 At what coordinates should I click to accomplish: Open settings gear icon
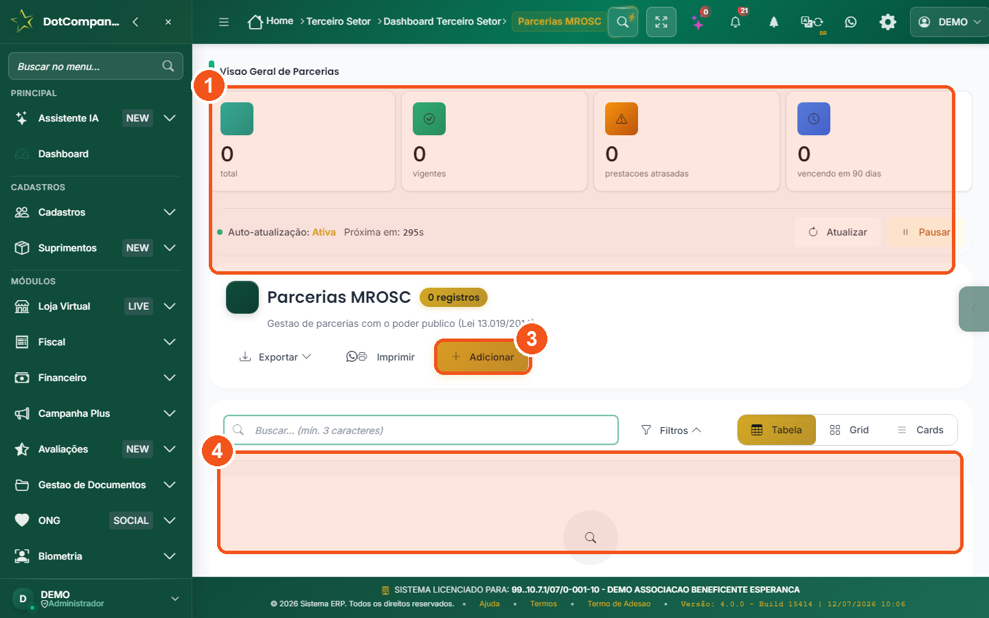click(x=888, y=22)
